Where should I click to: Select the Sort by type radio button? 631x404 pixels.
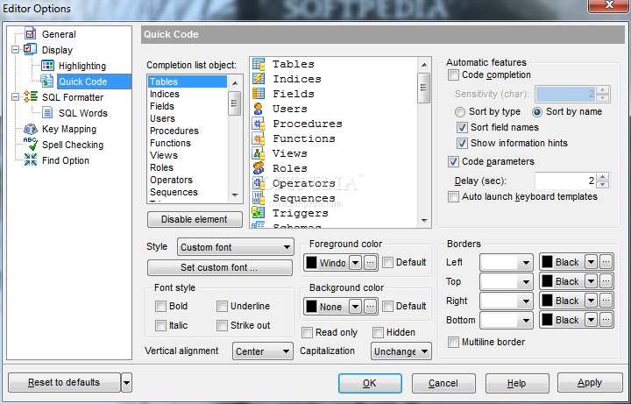(x=459, y=112)
